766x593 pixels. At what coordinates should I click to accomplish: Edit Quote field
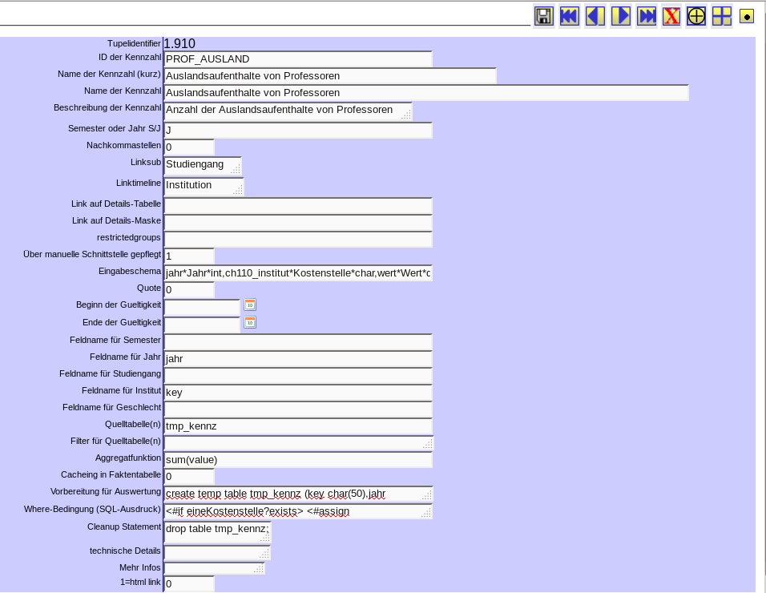click(189, 289)
